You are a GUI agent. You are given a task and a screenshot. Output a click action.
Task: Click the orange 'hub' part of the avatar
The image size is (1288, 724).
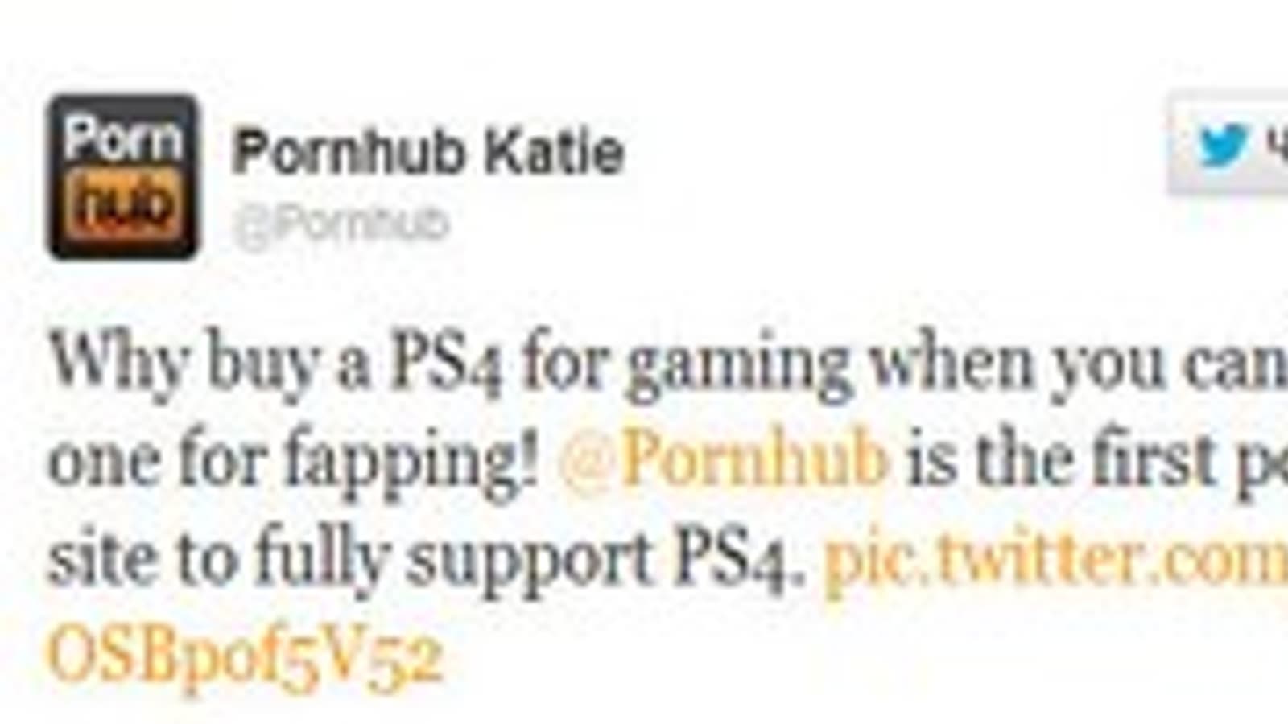coord(122,208)
